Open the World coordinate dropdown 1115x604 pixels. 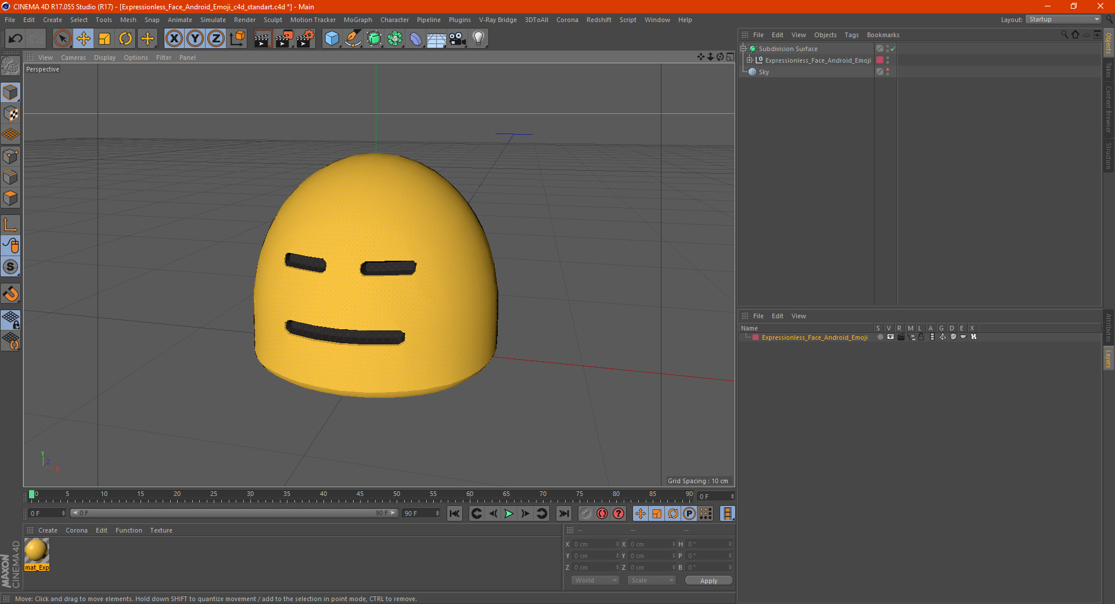point(596,580)
